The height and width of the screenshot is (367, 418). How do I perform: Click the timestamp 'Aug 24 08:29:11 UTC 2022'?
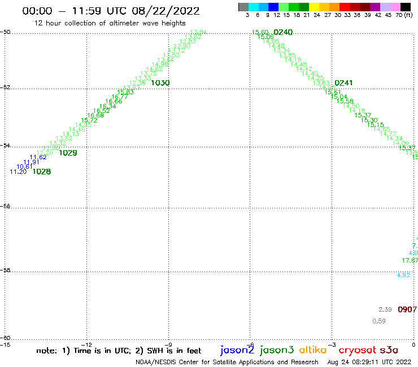[x=369, y=362]
